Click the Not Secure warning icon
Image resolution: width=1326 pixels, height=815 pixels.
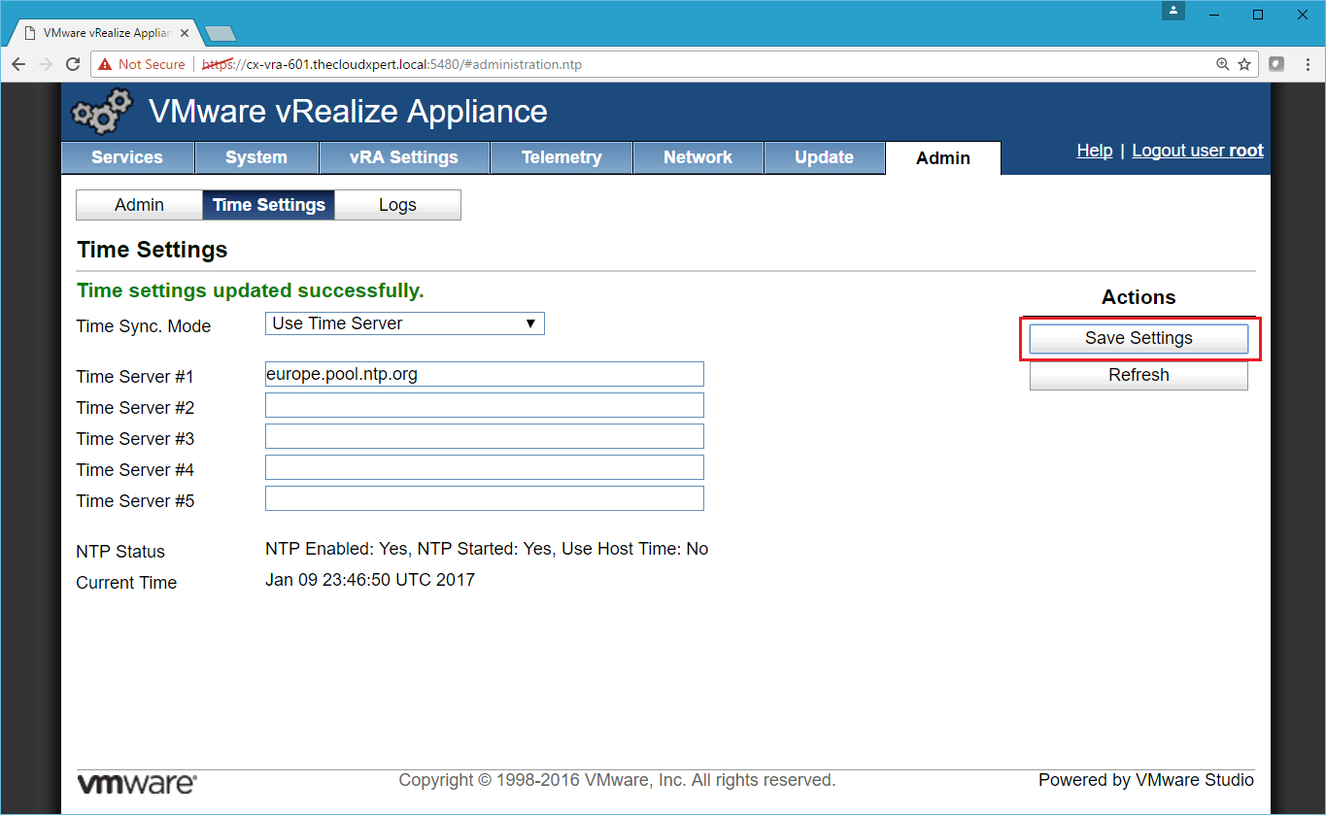click(104, 64)
